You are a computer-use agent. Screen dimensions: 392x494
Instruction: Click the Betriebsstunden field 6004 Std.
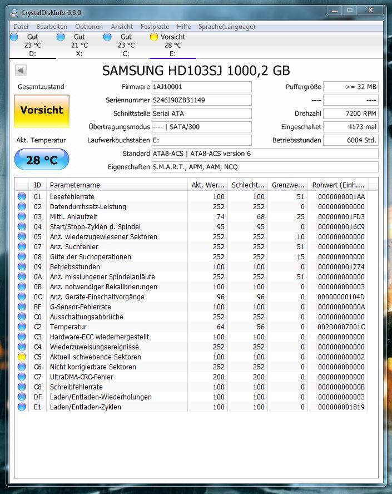click(351, 140)
